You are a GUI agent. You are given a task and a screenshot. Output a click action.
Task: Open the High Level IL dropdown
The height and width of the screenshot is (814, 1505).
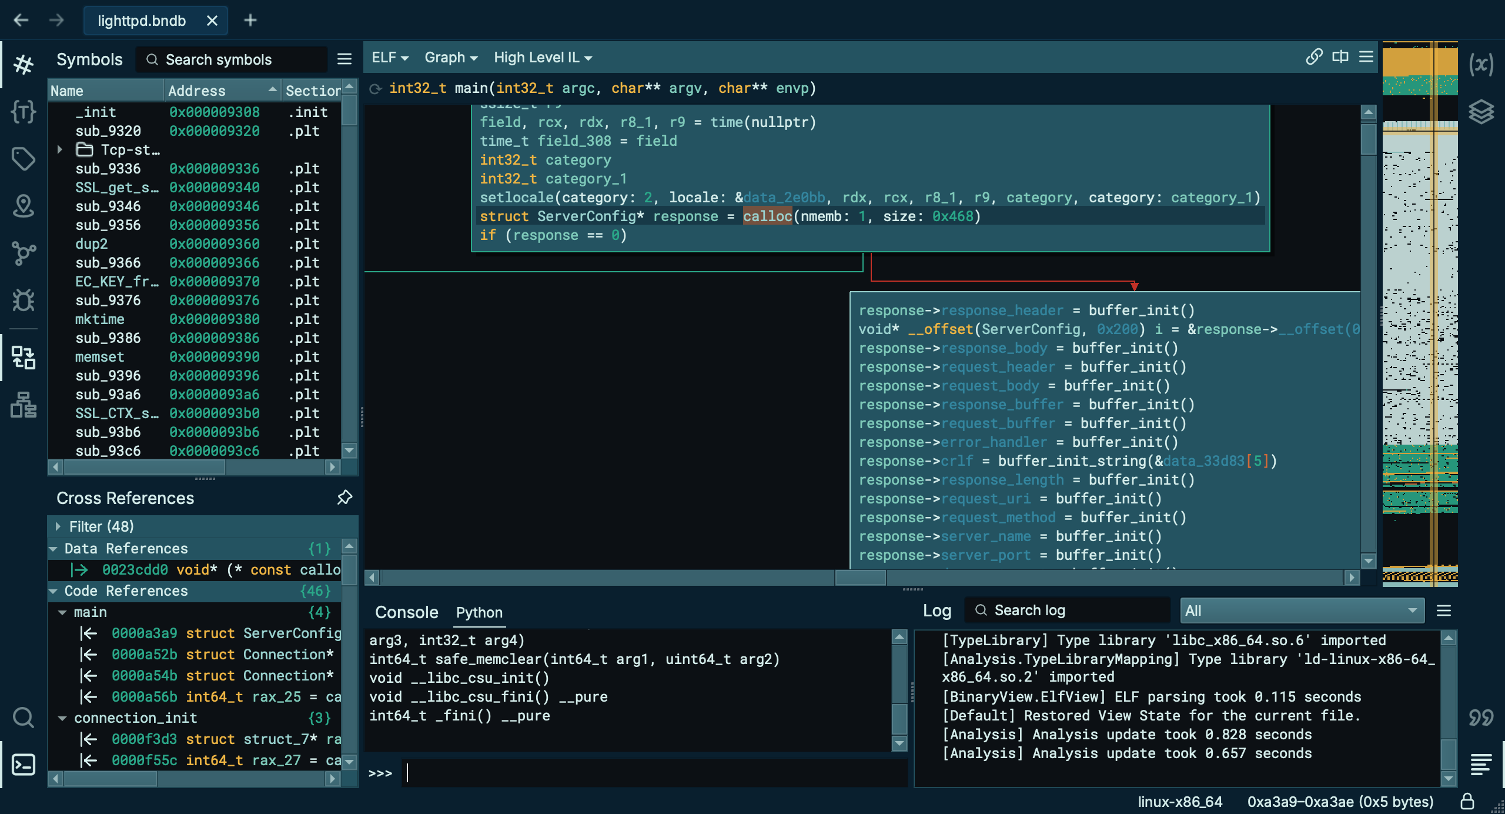pyautogui.click(x=543, y=58)
